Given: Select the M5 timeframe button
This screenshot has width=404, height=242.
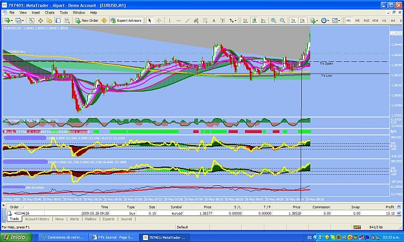Looking at the screenshot, I should (357, 21).
